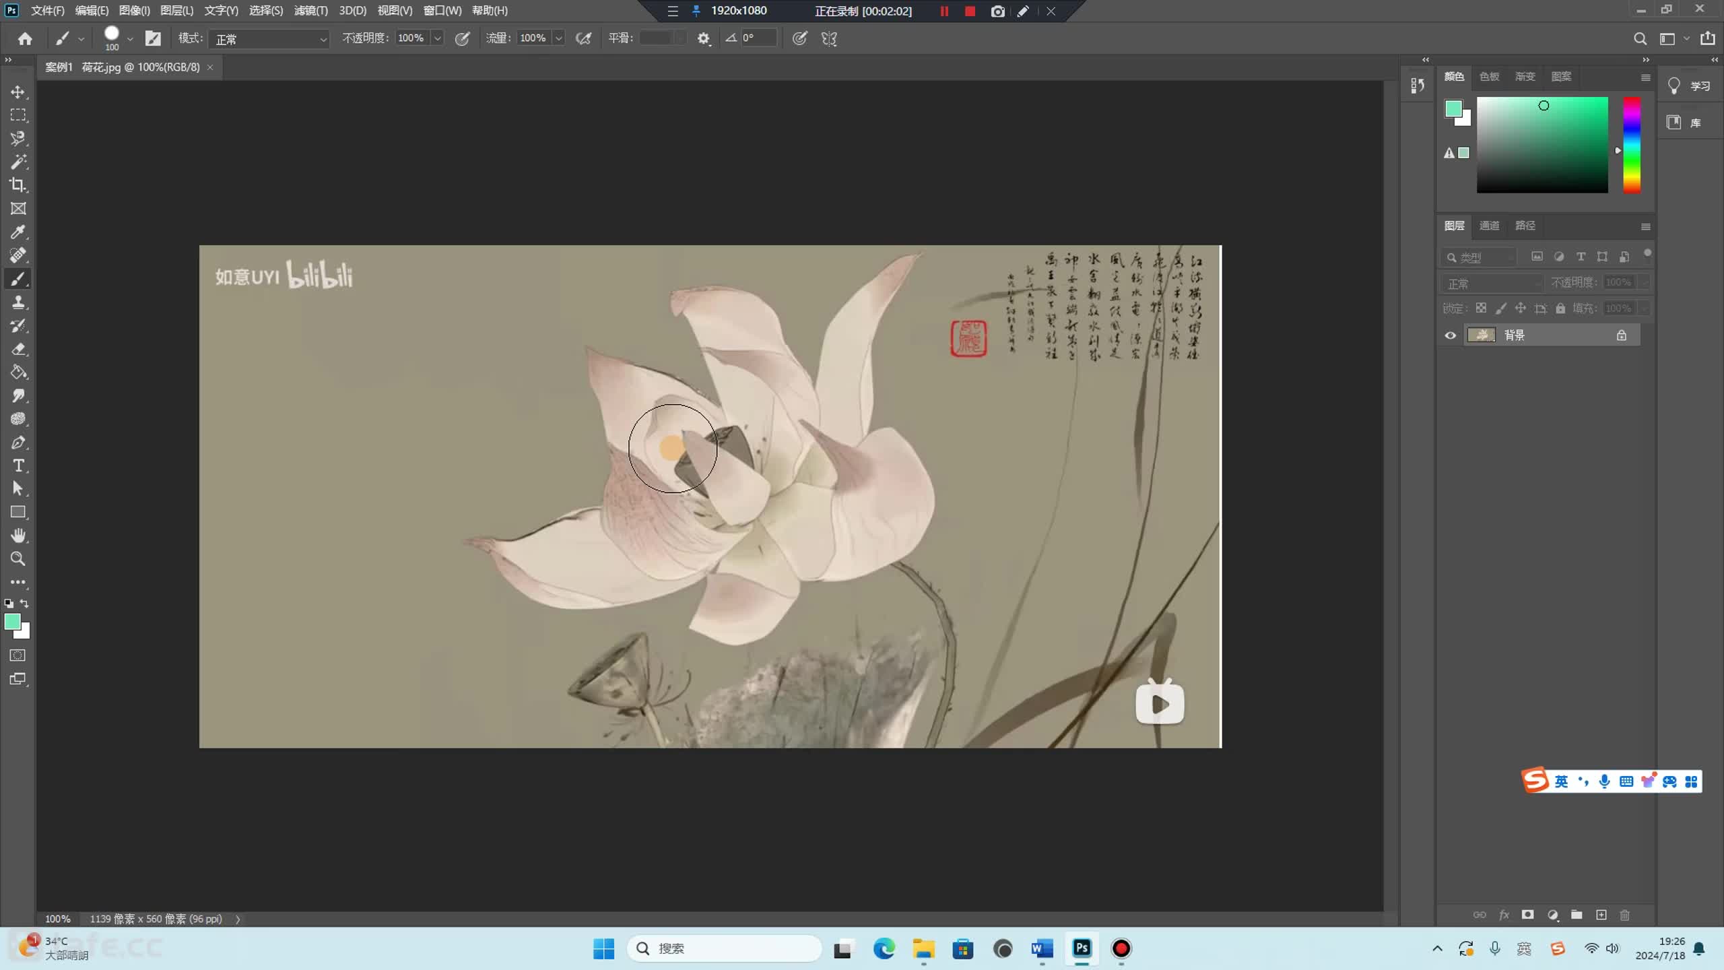Open the 滤镜(T) menu
The image size is (1724, 970).
pyautogui.click(x=311, y=11)
